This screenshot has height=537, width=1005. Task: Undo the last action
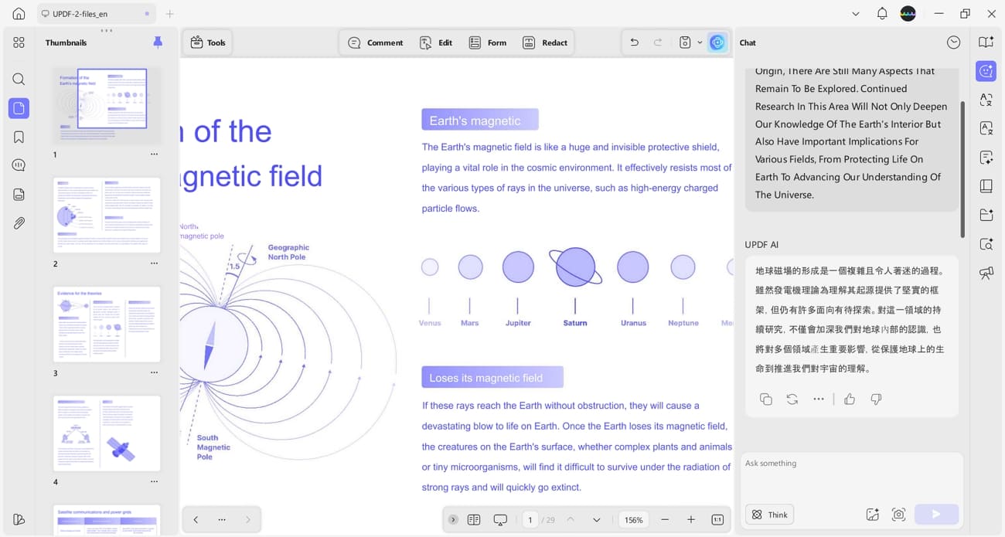click(x=634, y=42)
